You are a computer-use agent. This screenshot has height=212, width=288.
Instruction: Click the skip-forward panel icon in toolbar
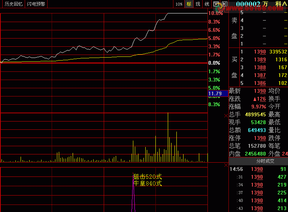click(x=225, y=4)
